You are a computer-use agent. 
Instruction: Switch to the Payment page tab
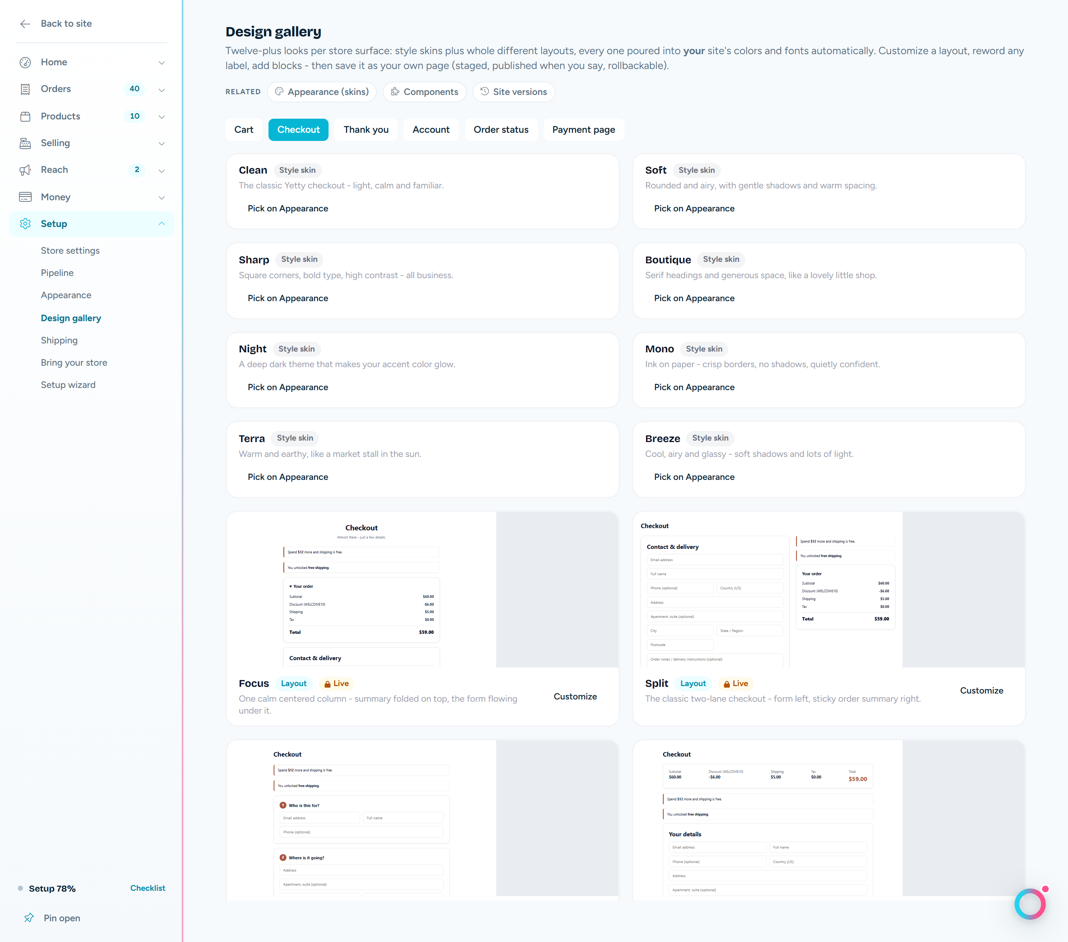[584, 129]
